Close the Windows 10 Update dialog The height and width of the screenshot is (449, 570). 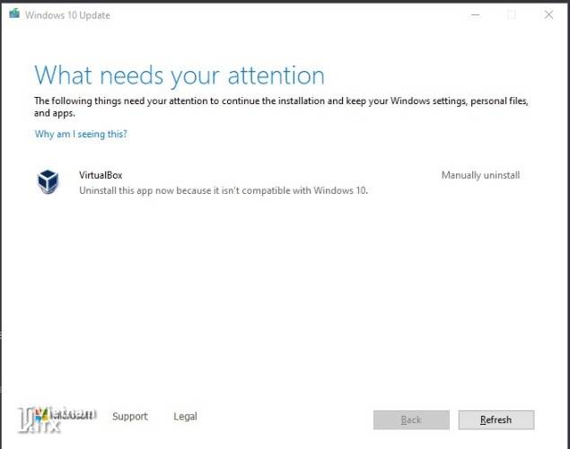point(548,15)
